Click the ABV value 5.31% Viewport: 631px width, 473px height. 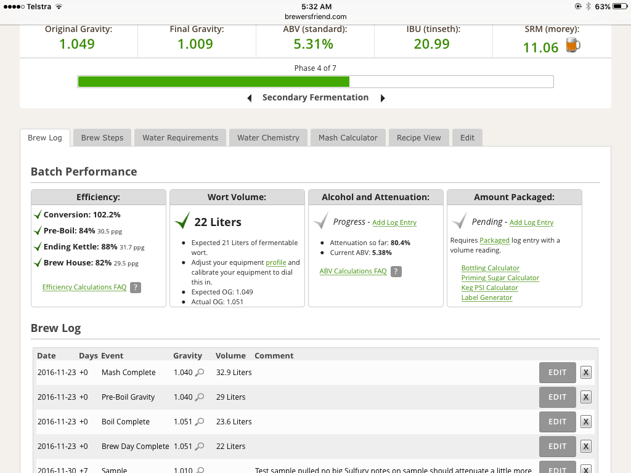tap(314, 44)
